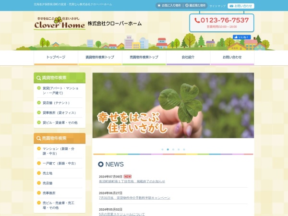288x216 pixels.
Task: Select 貸事務所(貸オフィス) link
Action: coord(59,113)
